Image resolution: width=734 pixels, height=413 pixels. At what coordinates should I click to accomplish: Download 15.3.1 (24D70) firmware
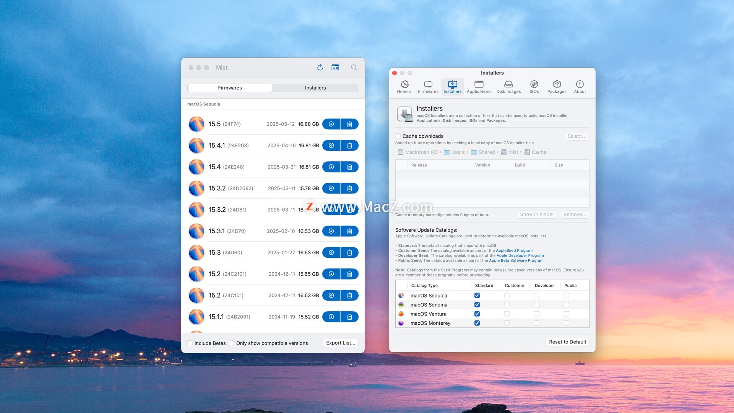click(x=331, y=231)
